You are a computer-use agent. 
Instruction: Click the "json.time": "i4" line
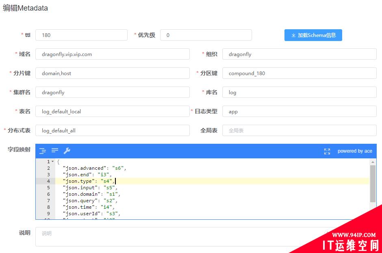(x=89, y=207)
